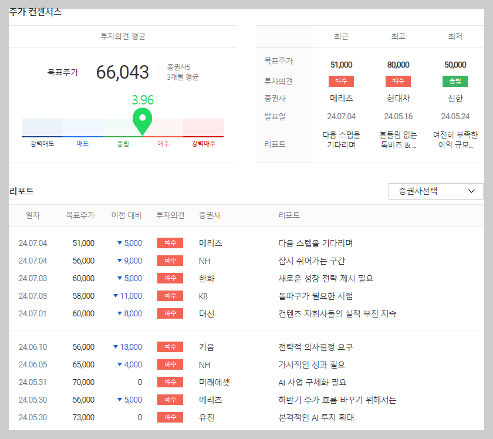Image resolution: width=493 pixels, height=439 pixels.
Task: Click target price 73,000 in 유진 row
Action: pos(83,417)
